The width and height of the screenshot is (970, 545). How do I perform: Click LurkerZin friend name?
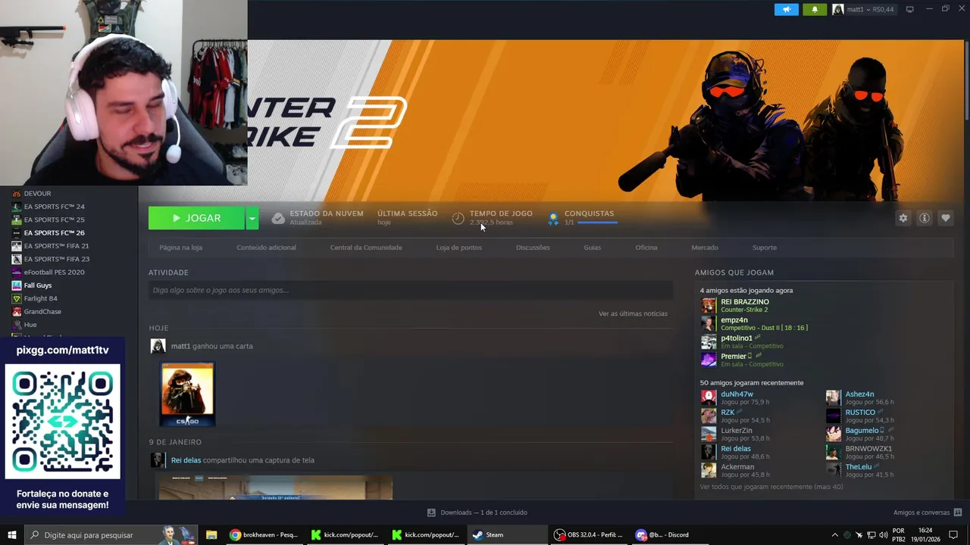pyautogui.click(x=737, y=431)
